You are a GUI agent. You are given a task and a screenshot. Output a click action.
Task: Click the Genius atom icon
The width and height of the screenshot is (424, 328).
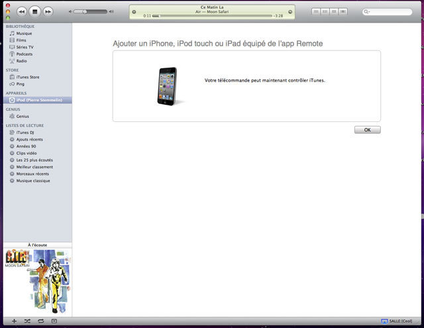pos(12,116)
